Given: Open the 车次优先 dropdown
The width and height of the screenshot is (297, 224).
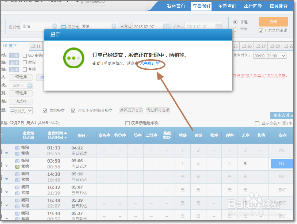Looking at the screenshot, I should click(20, 110).
